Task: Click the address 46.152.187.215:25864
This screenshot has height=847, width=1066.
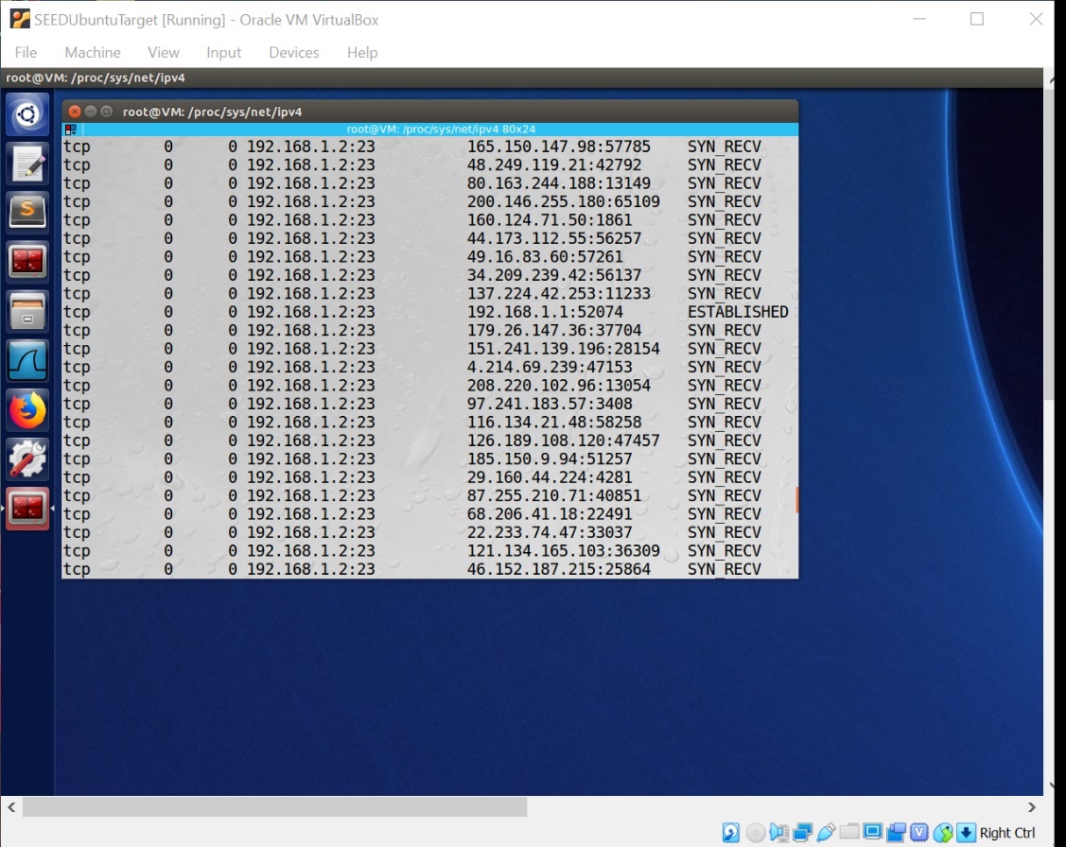Action: click(x=558, y=569)
